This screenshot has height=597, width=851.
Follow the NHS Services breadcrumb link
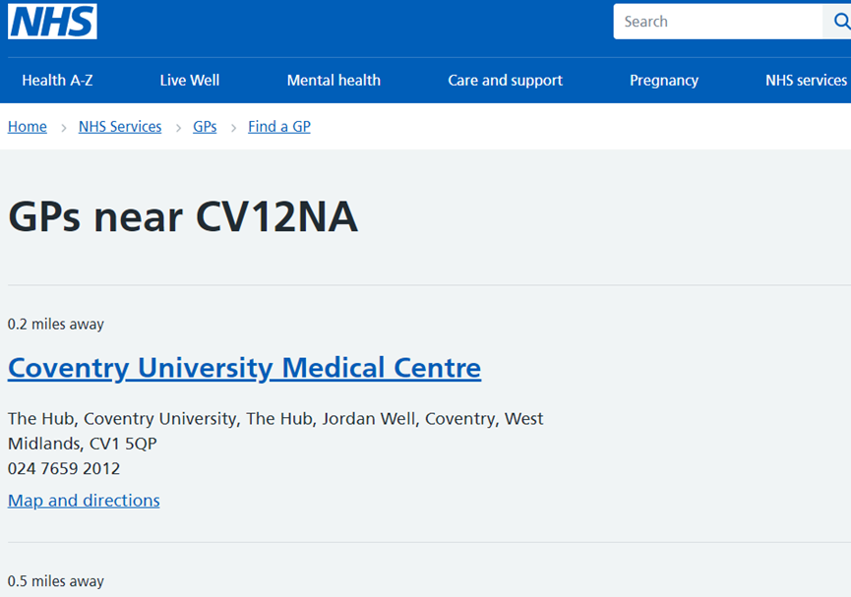[x=120, y=127]
